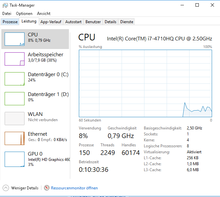Click the Logische Prozessoren label
The width and height of the screenshot is (220, 197).
pyautogui.click(x=163, y=146)
